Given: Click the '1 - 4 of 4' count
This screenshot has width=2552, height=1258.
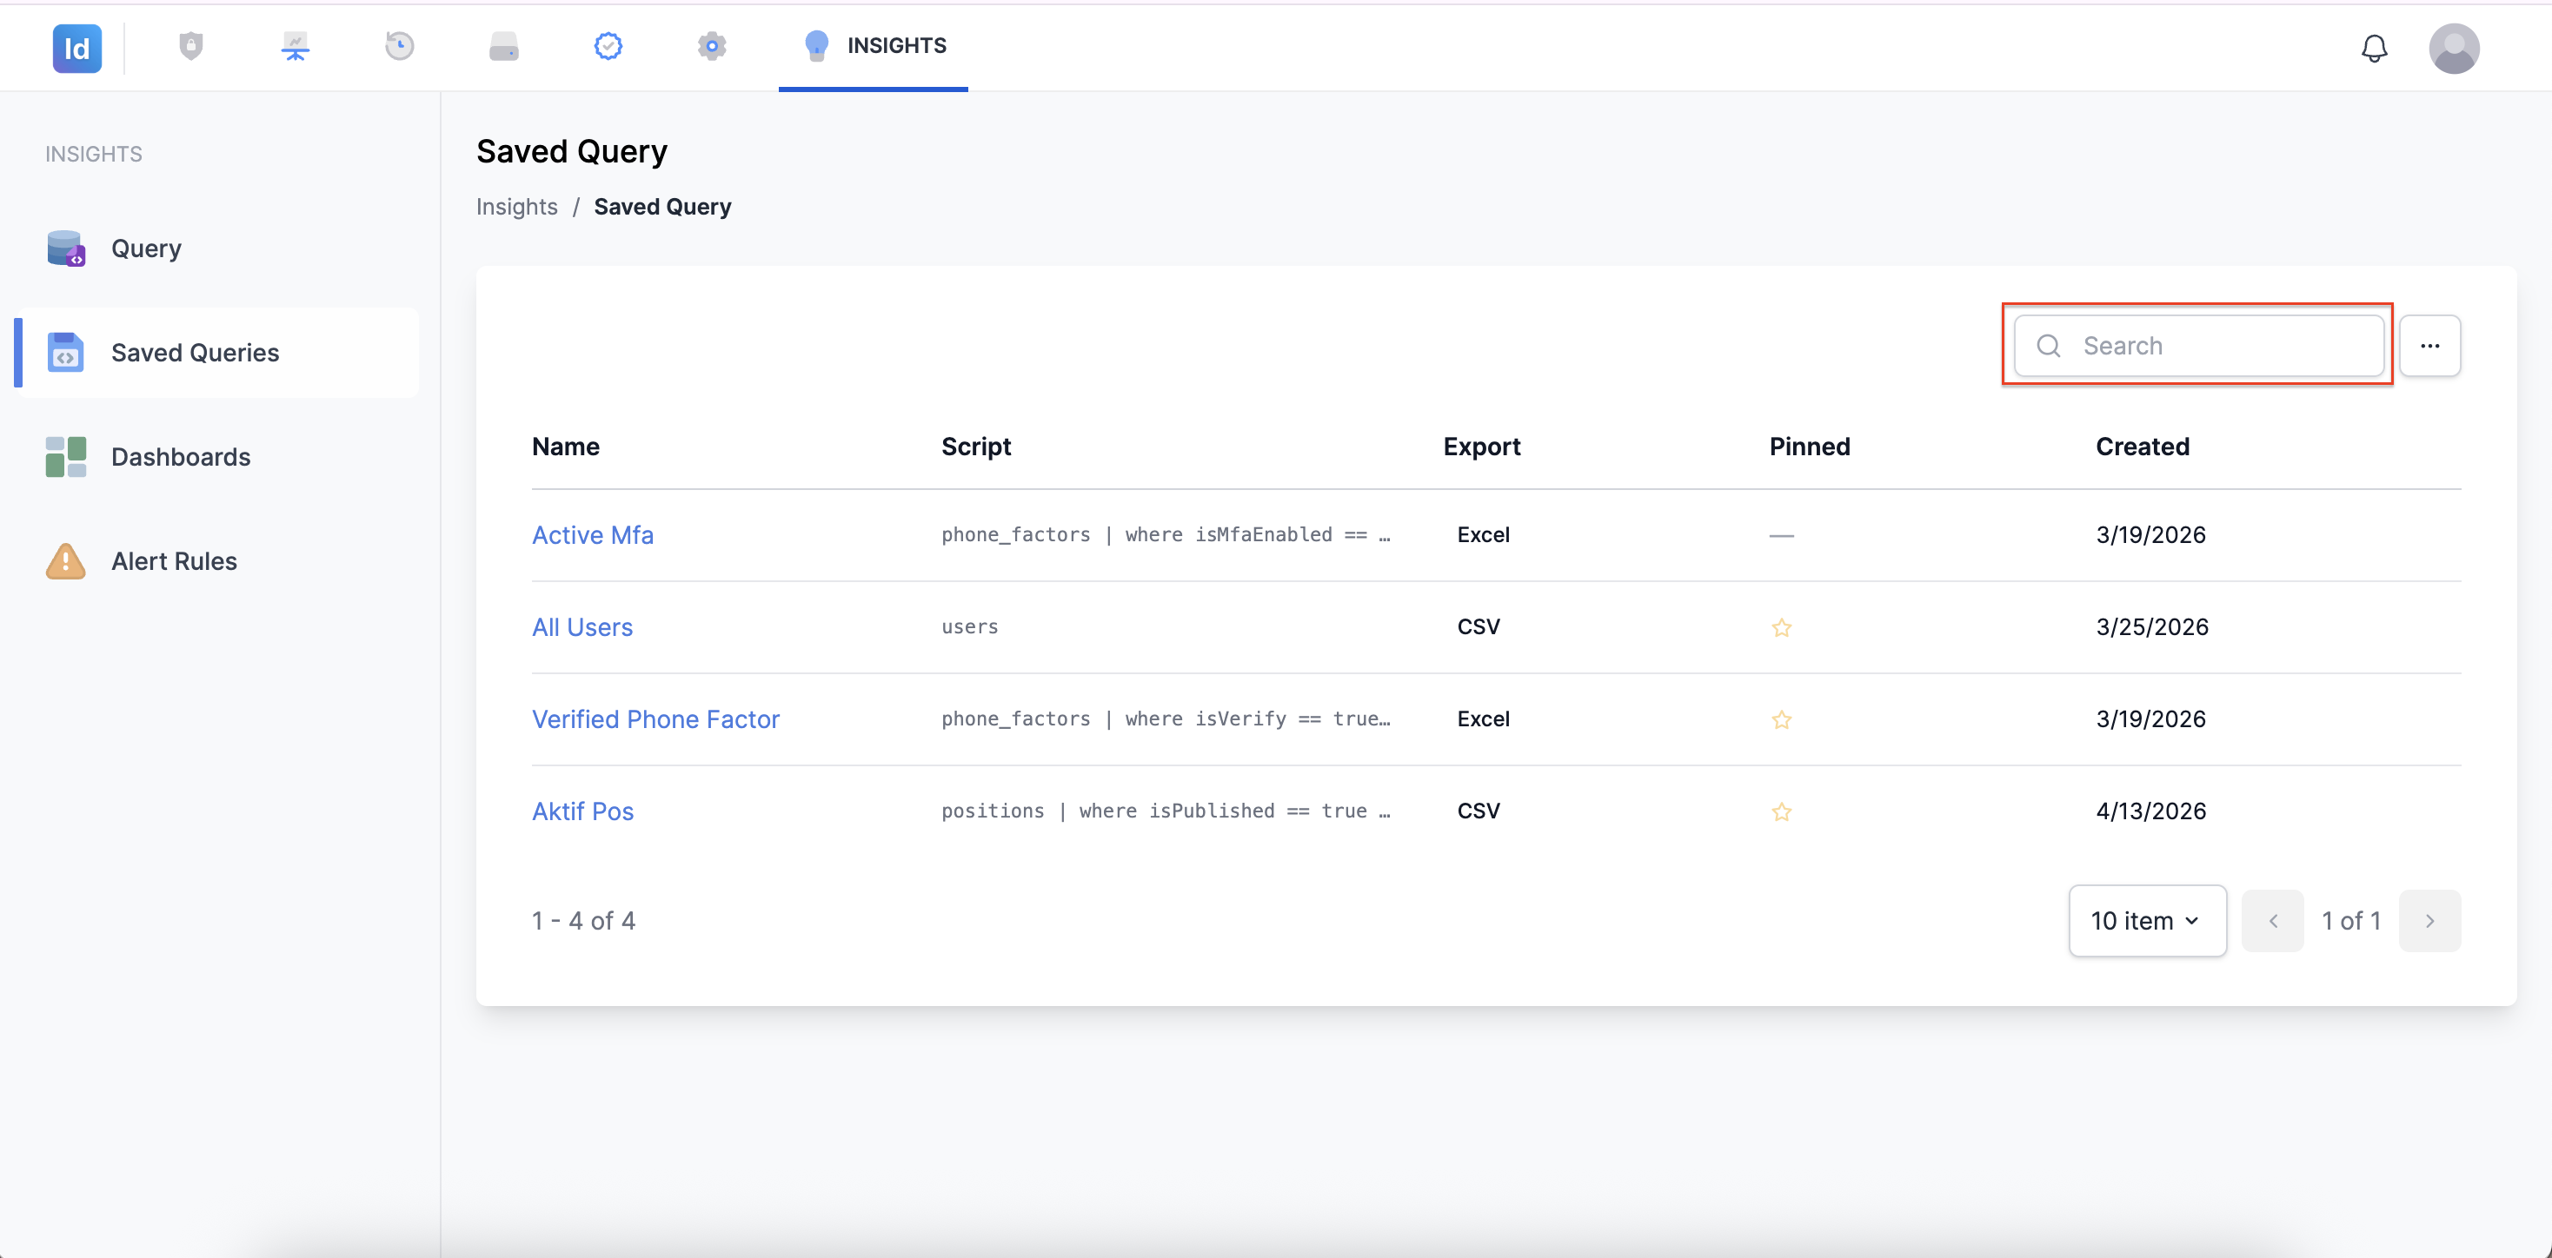Looking at the screenshot, I should 583,920.
